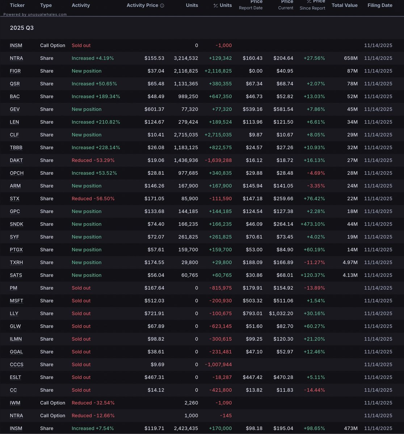Open the IWM call option ticker
Viewport: 404px width, 434px height.
pos(15,403)
